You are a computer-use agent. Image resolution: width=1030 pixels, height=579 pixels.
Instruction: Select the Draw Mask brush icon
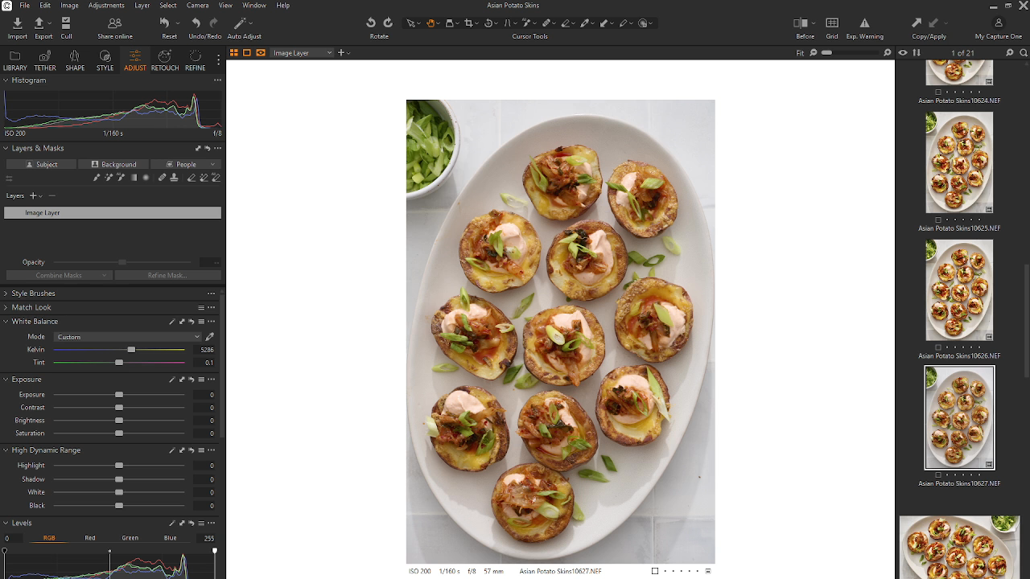tap(97, 178)
